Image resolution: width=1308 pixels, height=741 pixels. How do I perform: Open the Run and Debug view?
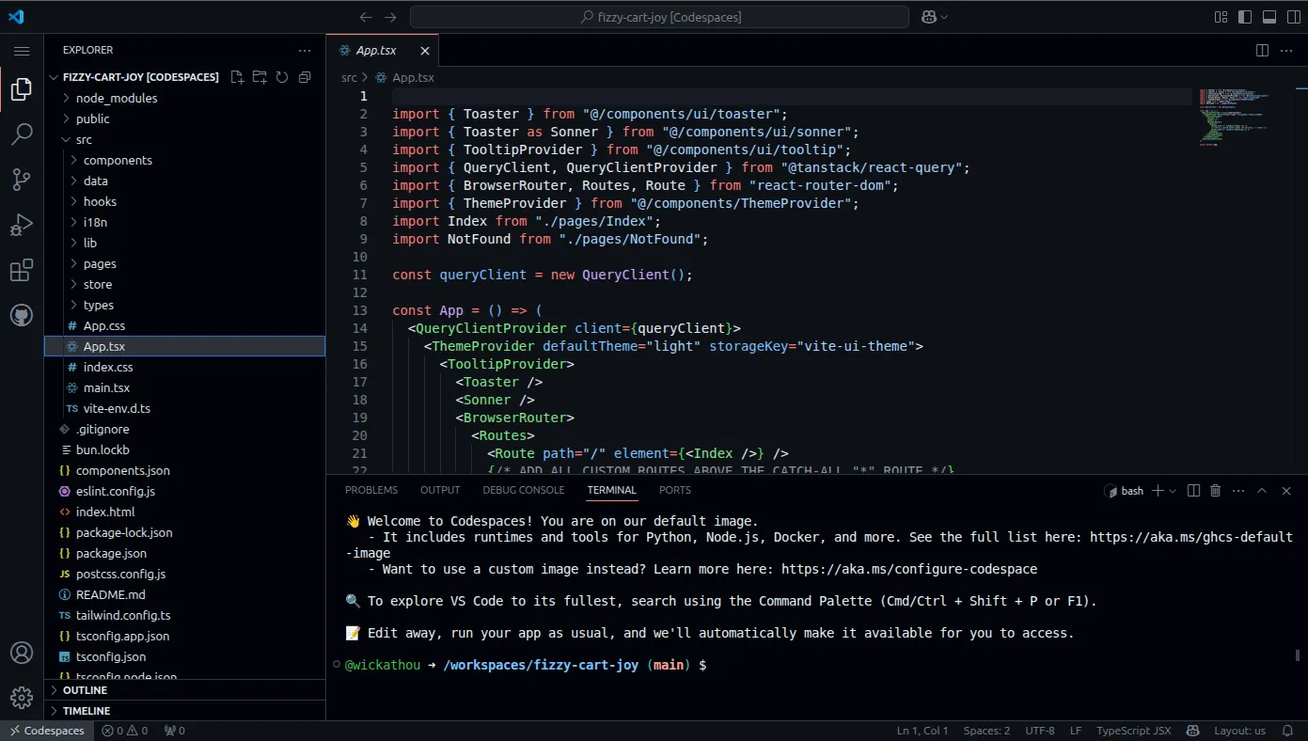point(21,224)
